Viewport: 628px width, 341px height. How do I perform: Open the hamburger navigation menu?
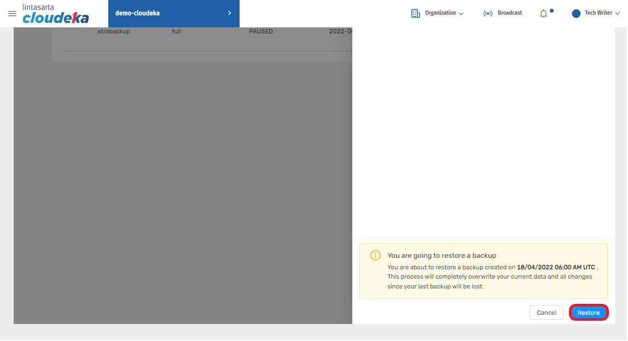click(12, 14)
